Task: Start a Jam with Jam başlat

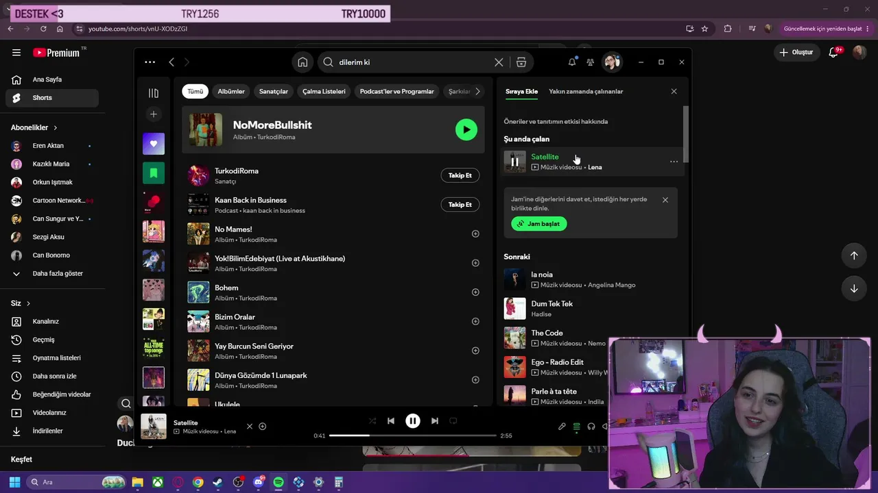Action: pyautogui.click(x=539, y=224)
